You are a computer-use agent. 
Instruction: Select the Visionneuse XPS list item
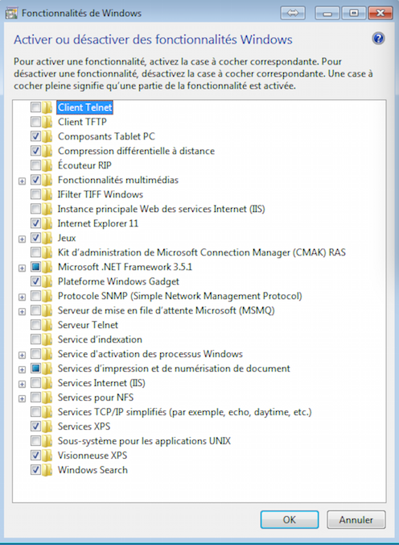click(x=93, y=456)
